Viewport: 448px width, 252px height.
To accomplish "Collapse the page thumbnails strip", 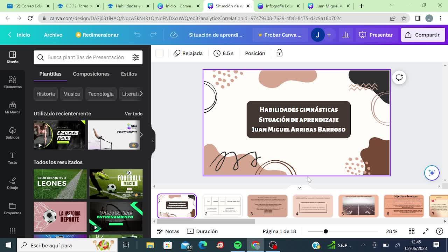I will click(x=299, y=188).
